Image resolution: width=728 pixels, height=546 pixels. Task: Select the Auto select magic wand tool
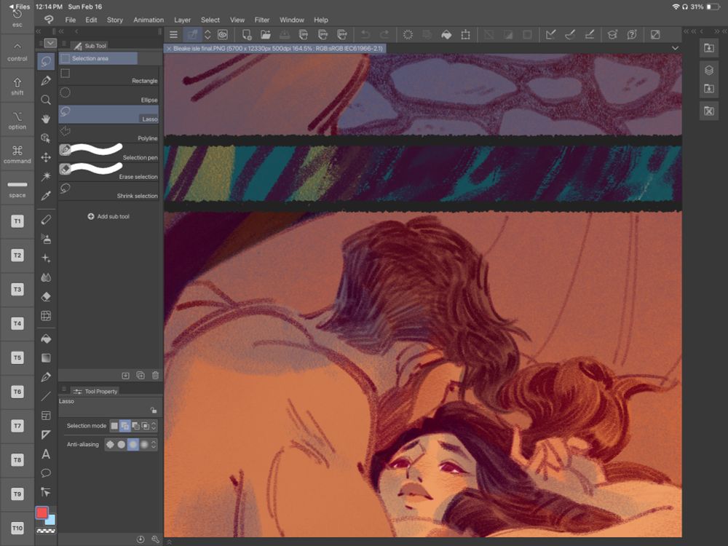tap(45, 176)
